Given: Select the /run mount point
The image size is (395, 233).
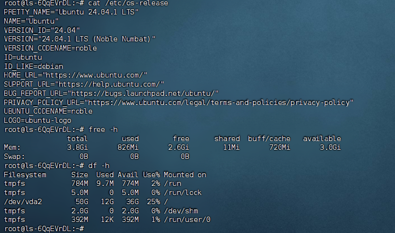Looking at the screenshot, I should [172, 183].
